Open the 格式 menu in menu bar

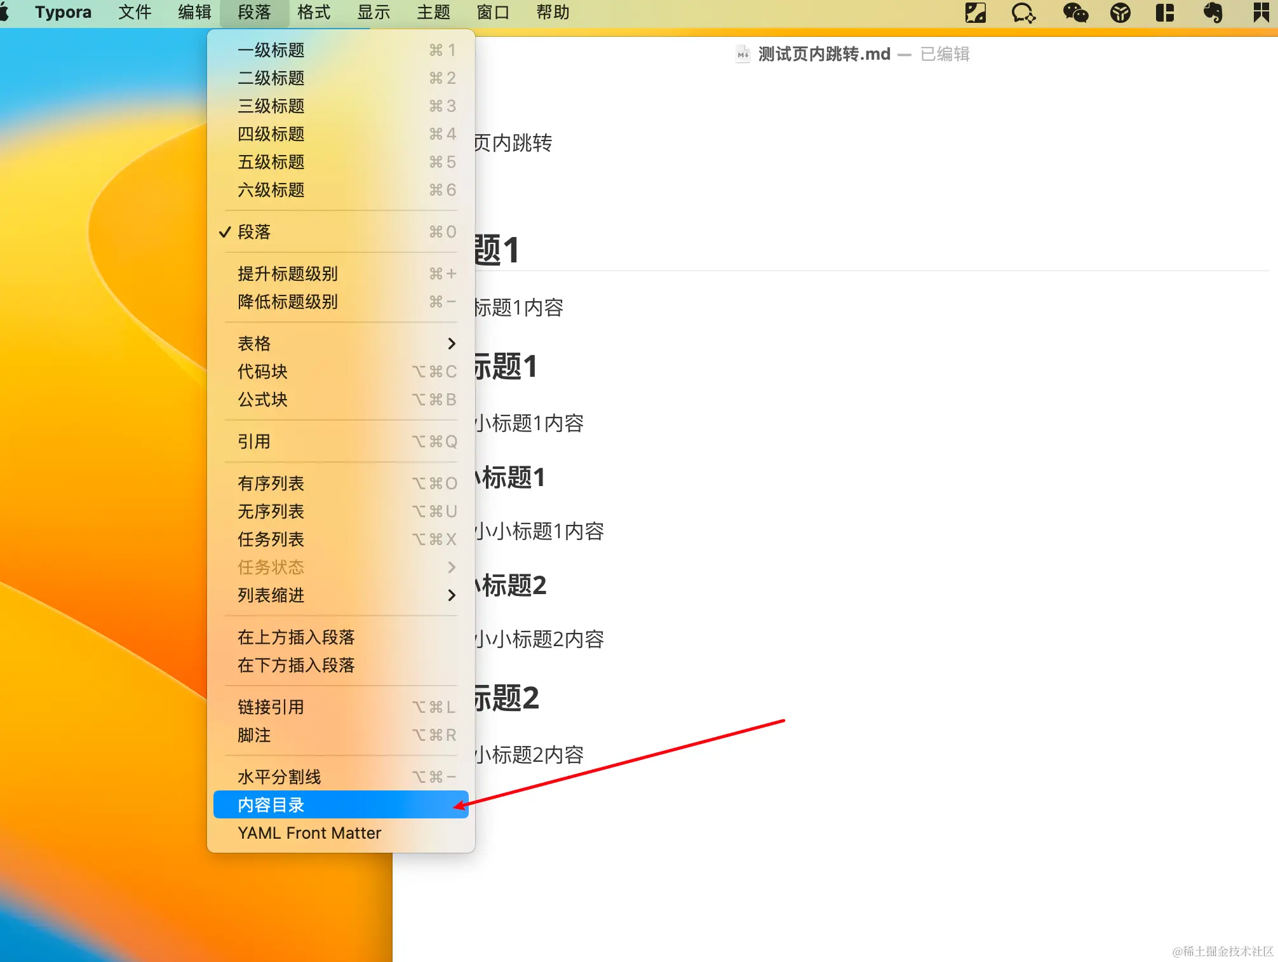[313, 13]
